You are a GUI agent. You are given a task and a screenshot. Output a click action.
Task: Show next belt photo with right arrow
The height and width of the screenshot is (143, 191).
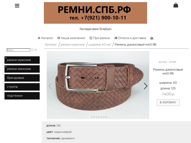coord(145,86)
